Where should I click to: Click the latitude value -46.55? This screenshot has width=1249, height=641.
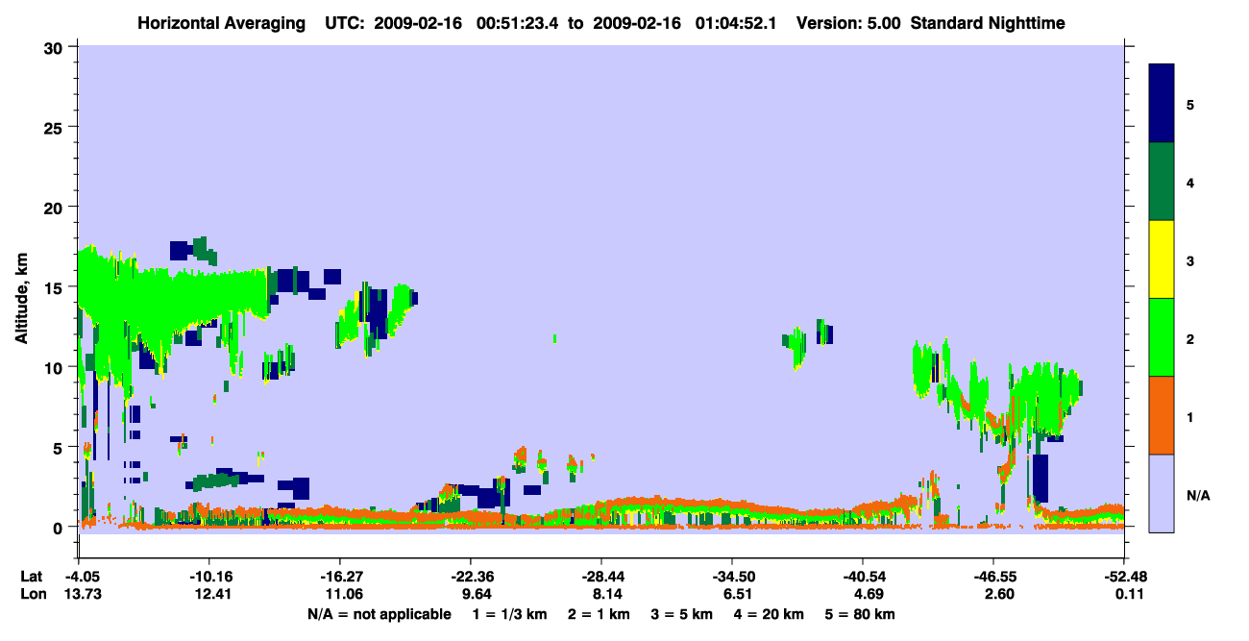993,577
